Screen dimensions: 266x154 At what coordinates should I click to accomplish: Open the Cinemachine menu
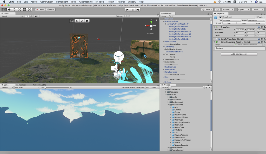pyautogui.click(x=86, y=2)
